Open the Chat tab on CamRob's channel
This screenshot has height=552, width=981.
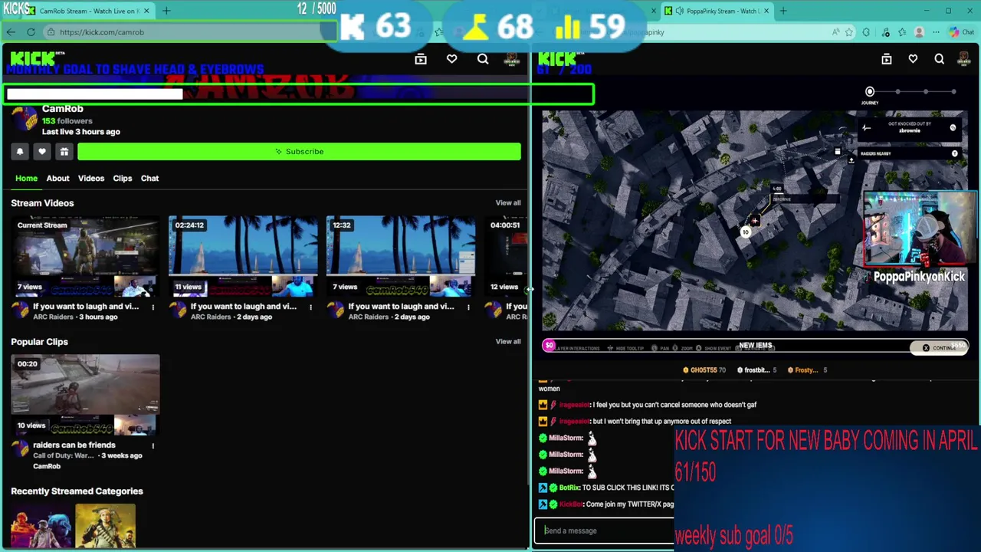(x=149, y=178)
